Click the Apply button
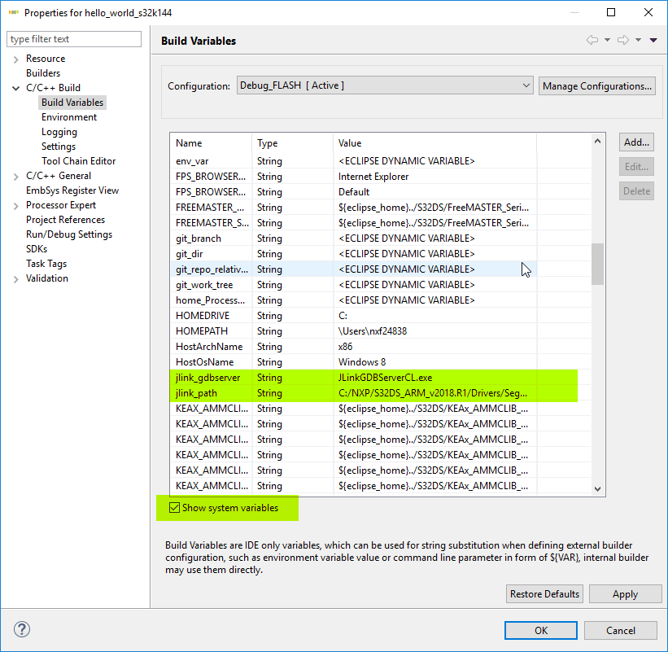This screenshot has height=652, width=668. click(x=626, y=594)
